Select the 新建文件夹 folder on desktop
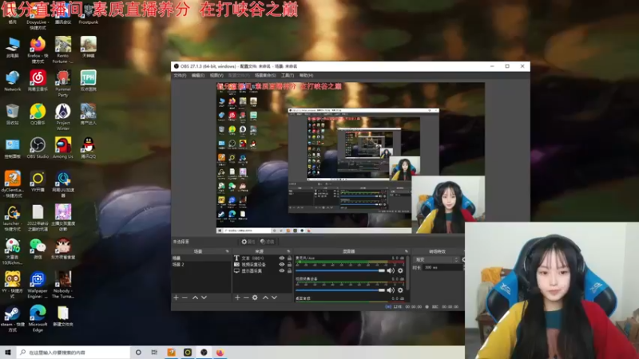Viewport: 639px width, 359px height. [63, 316]
